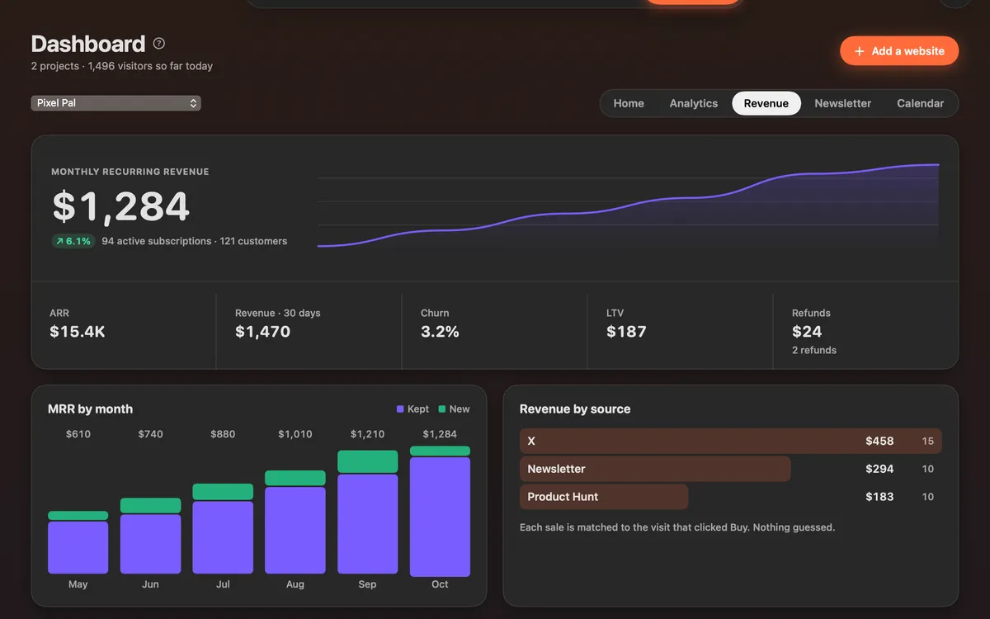Open the Calendar tab
990x619 pixels.
tap(920, 103)
